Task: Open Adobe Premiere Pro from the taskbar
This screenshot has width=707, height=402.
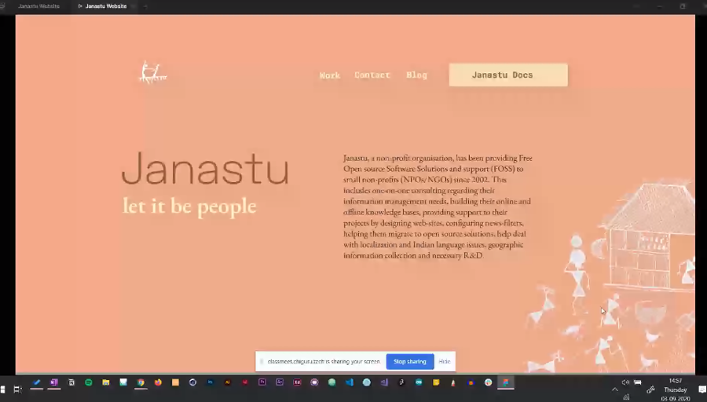Action: (x=262, y=382)
